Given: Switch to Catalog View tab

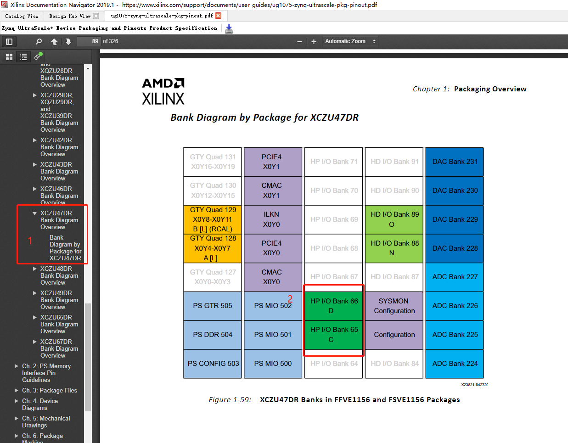Looking at the screenshot, I should point(22,16).
